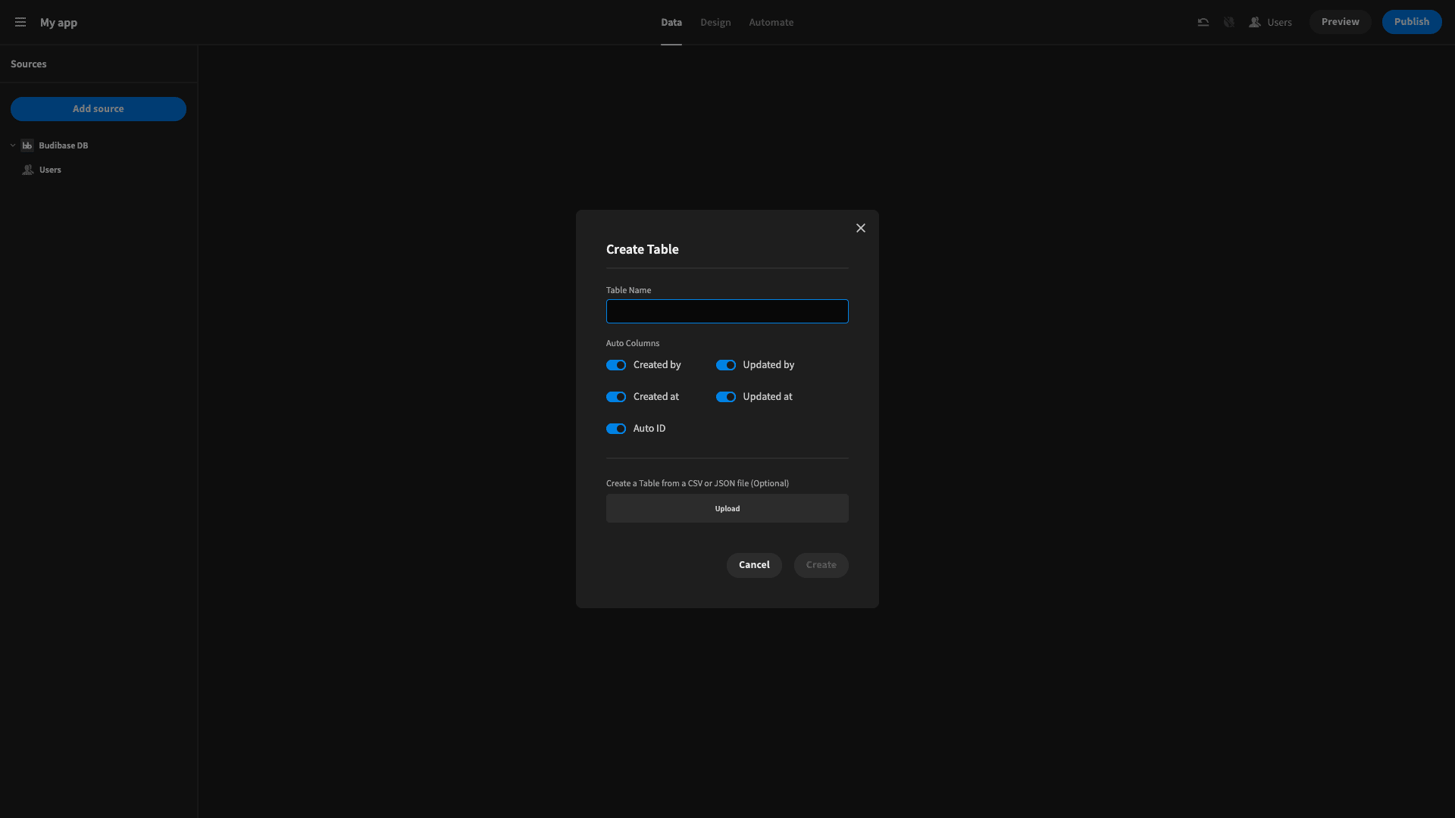Screen dimensions: 1455x818
Task: Click the Create button in dialog
Action: (x=821, y=565)
